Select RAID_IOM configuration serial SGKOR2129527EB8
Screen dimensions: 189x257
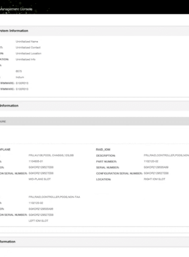156,173
